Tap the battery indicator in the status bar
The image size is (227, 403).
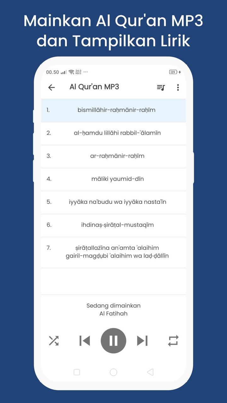pyautogui.click(x=173, y=72)
